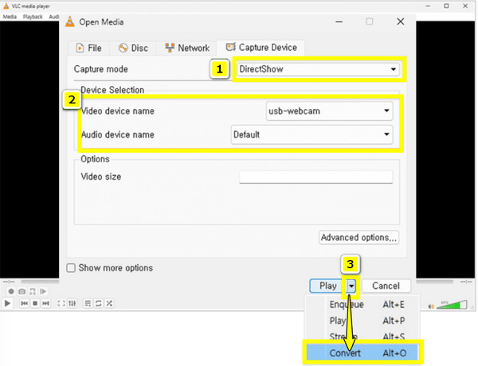
Task: Toggle shuffle random playback
Action: coord(109,304)
